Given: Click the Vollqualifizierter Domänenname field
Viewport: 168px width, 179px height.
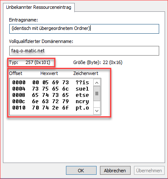Looking at the screenshot, I should point(84,51).
